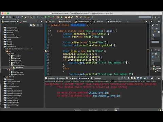Expand the JRE System Library node
Screen dimensions: 163x122
pyautogui.click(x=5, y=49)
